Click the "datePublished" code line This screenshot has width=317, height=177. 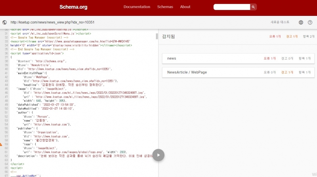pos(46,105)
